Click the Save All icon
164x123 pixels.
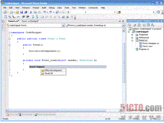pos(26,12)
